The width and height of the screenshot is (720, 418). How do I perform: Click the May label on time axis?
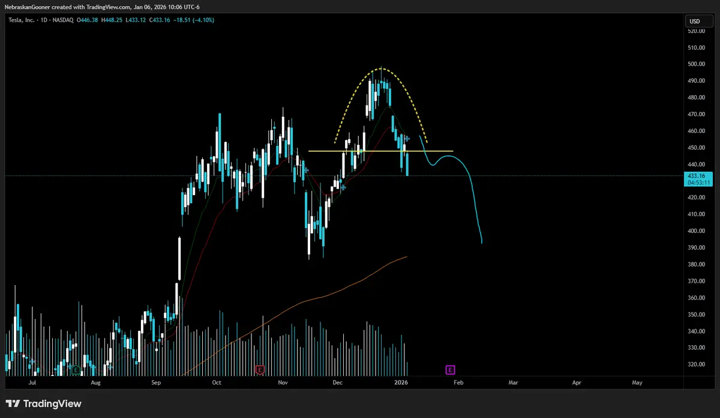pyautogui.click(x=637, y=382)
